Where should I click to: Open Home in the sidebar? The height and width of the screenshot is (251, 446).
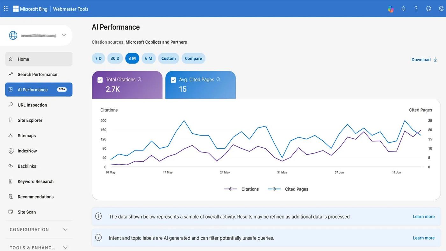tap(39, 59)
